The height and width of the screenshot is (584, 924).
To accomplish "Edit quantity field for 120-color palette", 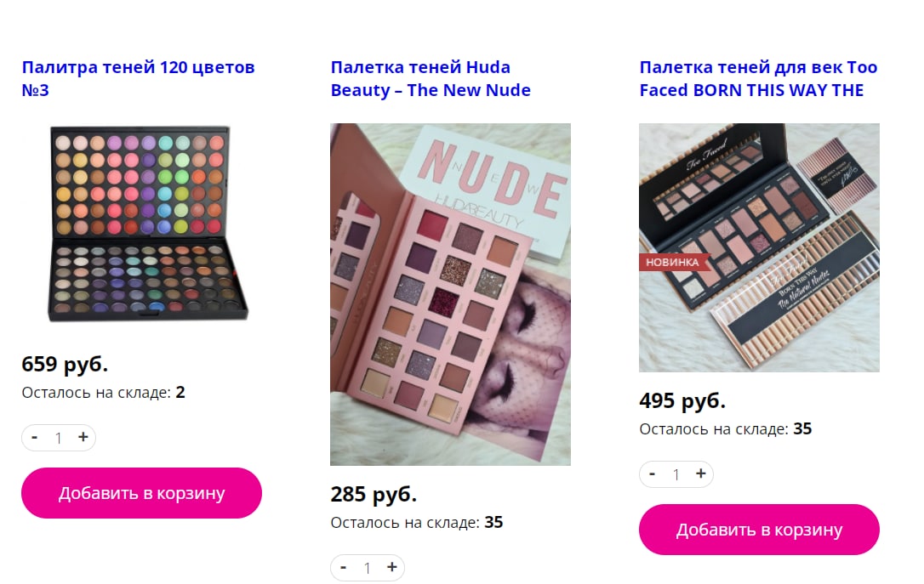I will tap(59, 438).
